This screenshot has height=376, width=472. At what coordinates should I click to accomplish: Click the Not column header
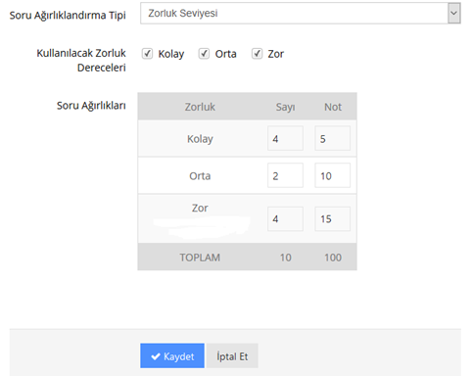pyautogui.click(x=333, y=107)
